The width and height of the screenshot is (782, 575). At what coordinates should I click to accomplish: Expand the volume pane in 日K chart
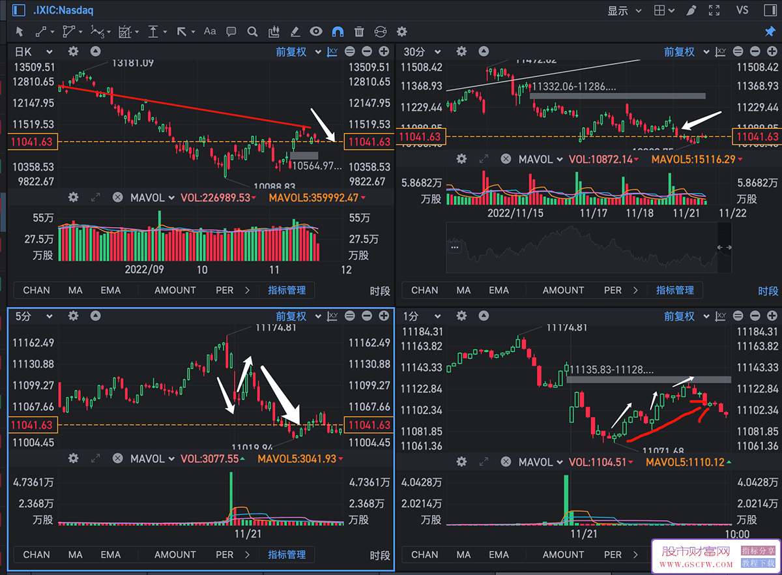coord(95,198)
